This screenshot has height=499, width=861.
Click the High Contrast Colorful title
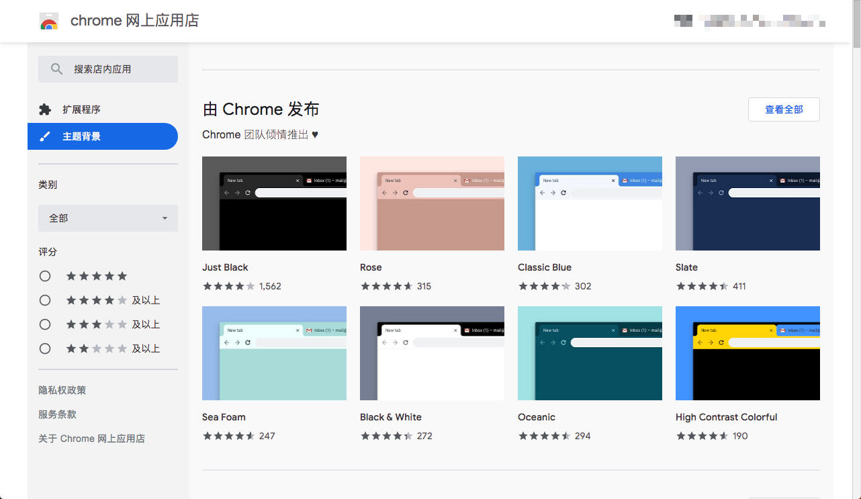(x=726, y=417)
